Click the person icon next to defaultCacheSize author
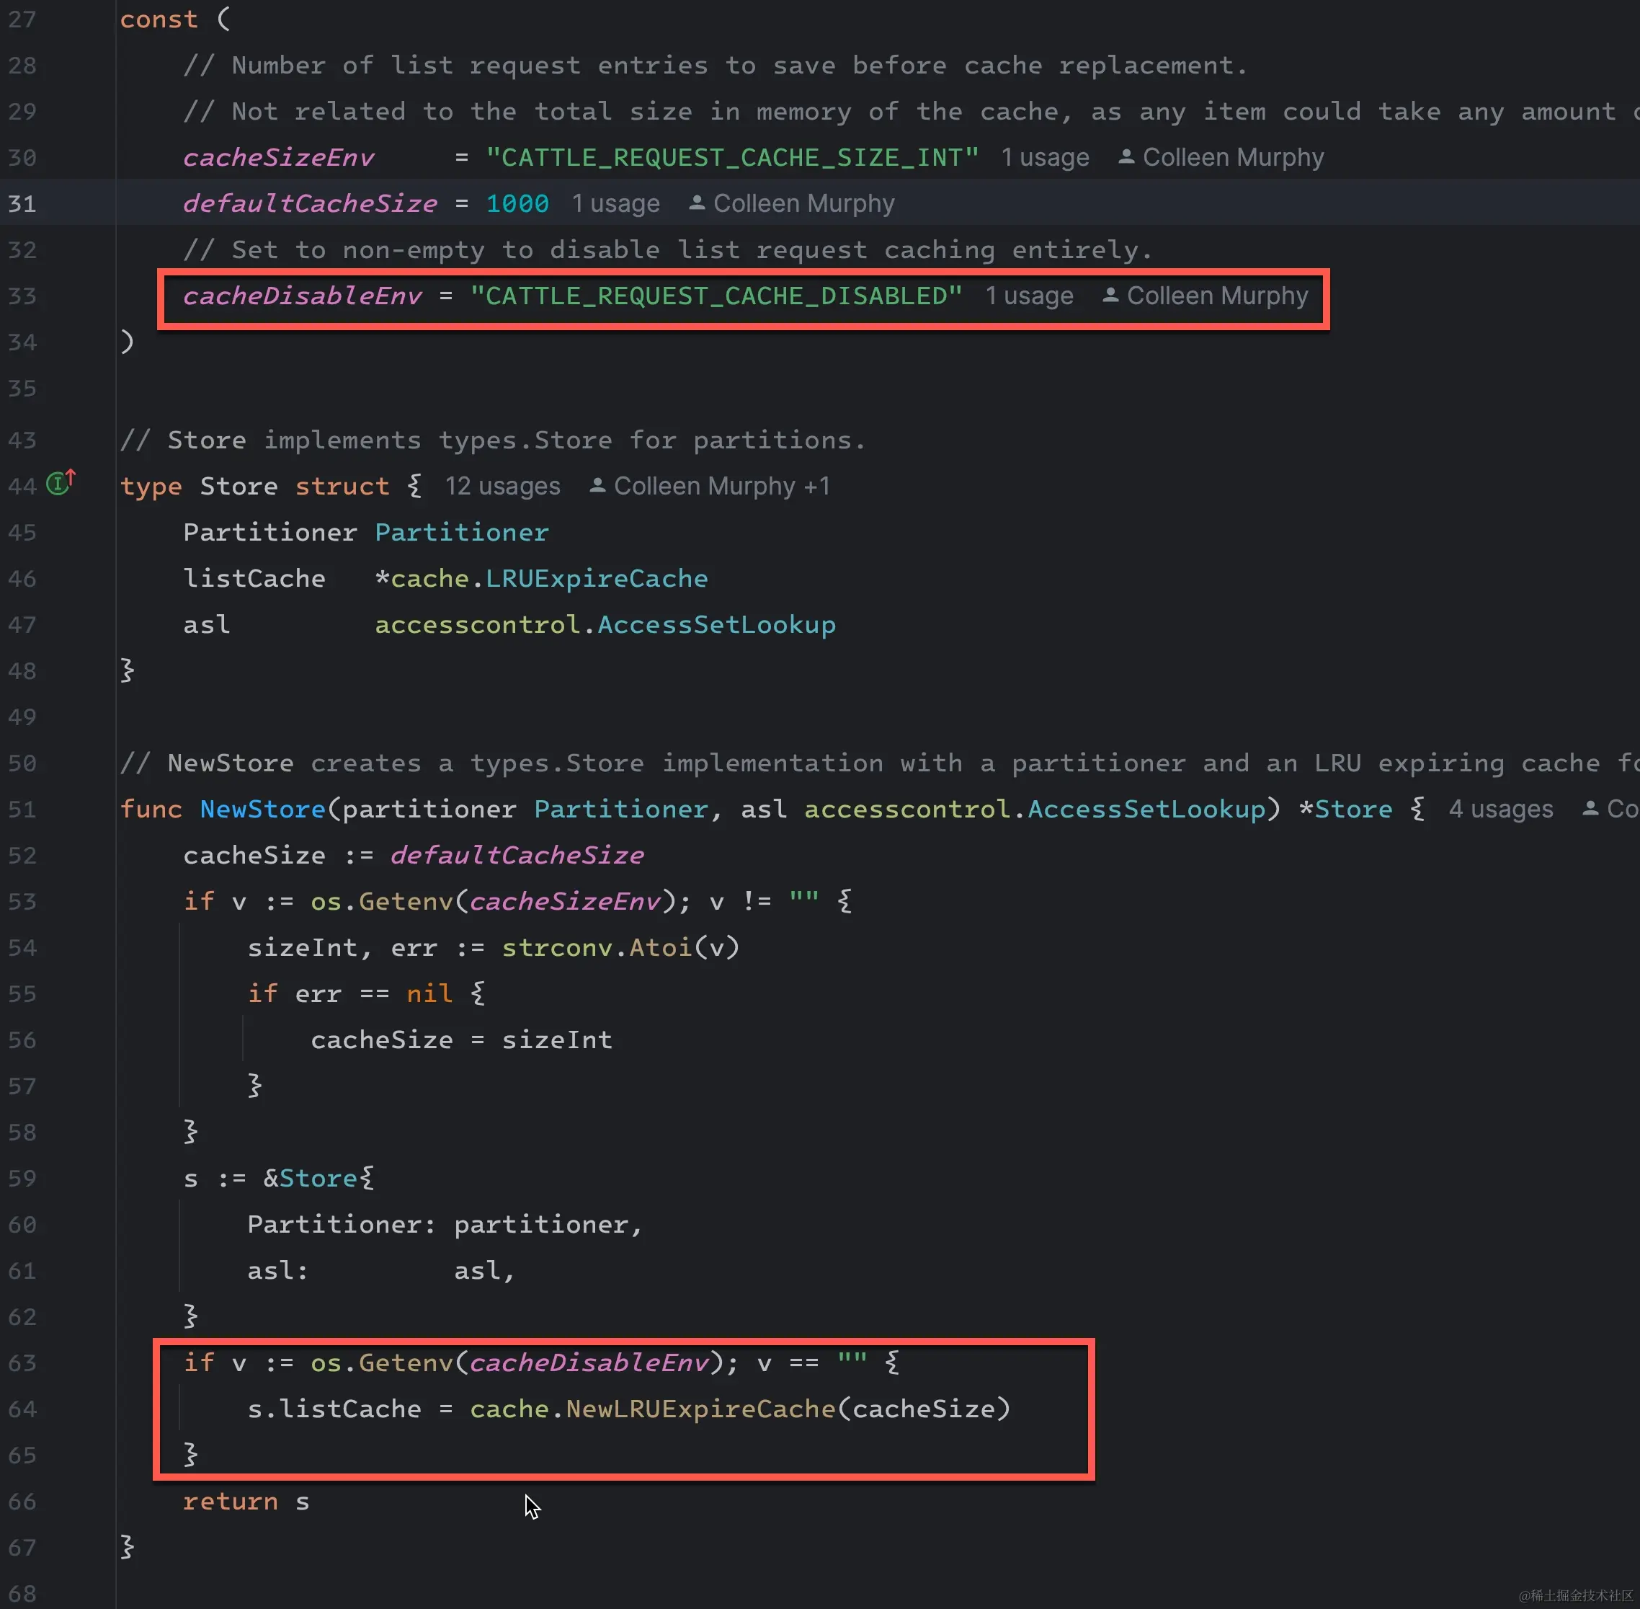The width and height of the screenshot is (1640, 1609). (x=697, y=204)
